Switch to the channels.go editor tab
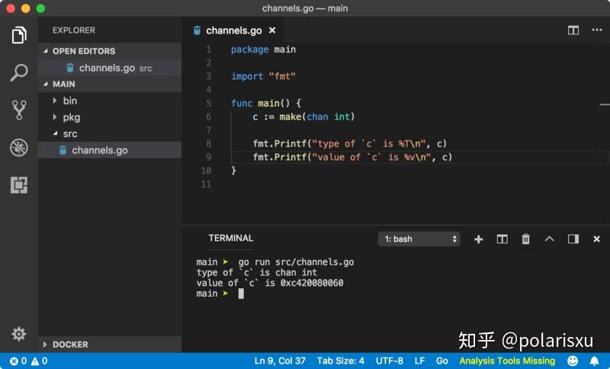This screenshot has width=610, height=369. (233, 30)
